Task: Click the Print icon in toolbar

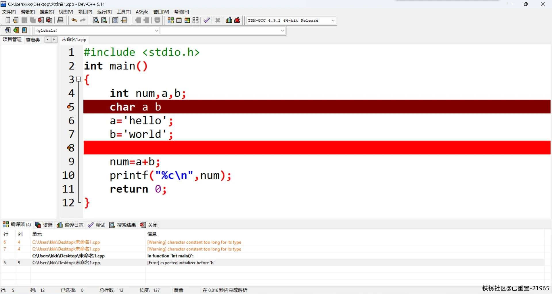Action: point(60,20)
